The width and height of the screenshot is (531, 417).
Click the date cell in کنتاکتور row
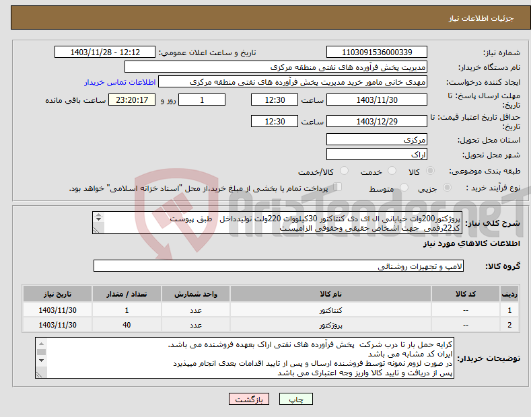[57, 310]
